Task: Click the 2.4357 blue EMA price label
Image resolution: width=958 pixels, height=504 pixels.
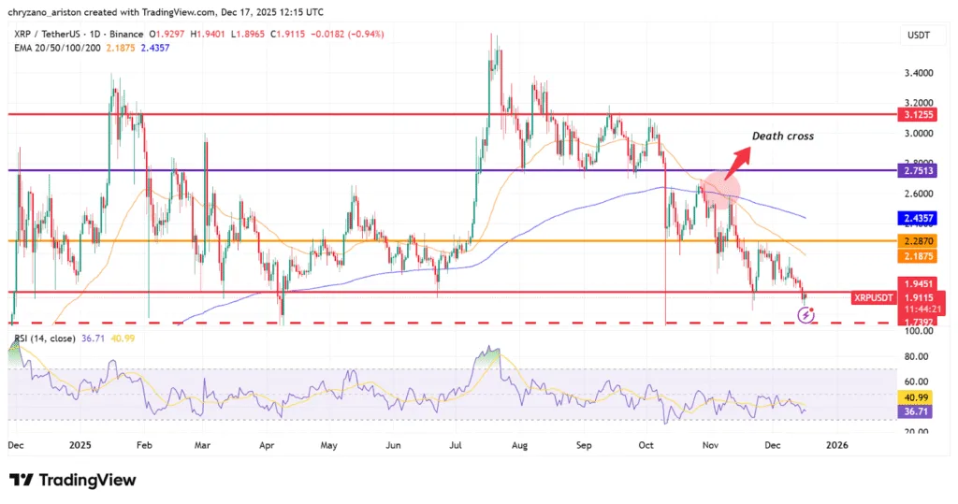Action: click(917, 218)
